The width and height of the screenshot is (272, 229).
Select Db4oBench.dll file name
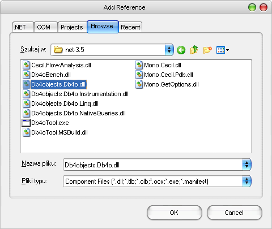(x=51, y=75)
